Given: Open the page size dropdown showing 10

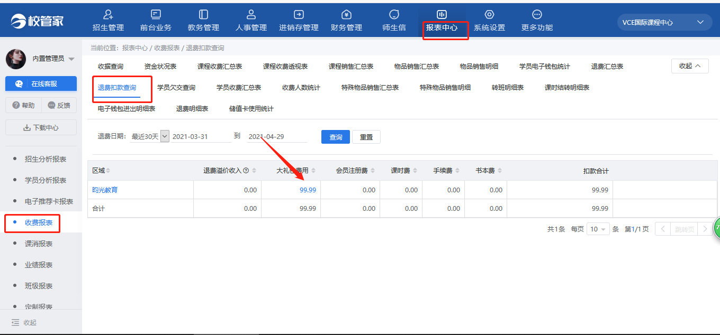Looking at the screenshot, I should click(598, 229).
